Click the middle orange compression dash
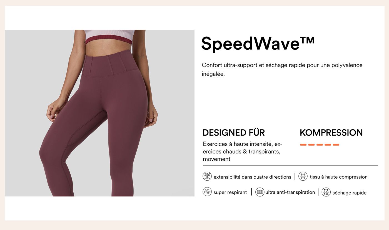This screenshot has width=389, height=230. pos(320,145)
